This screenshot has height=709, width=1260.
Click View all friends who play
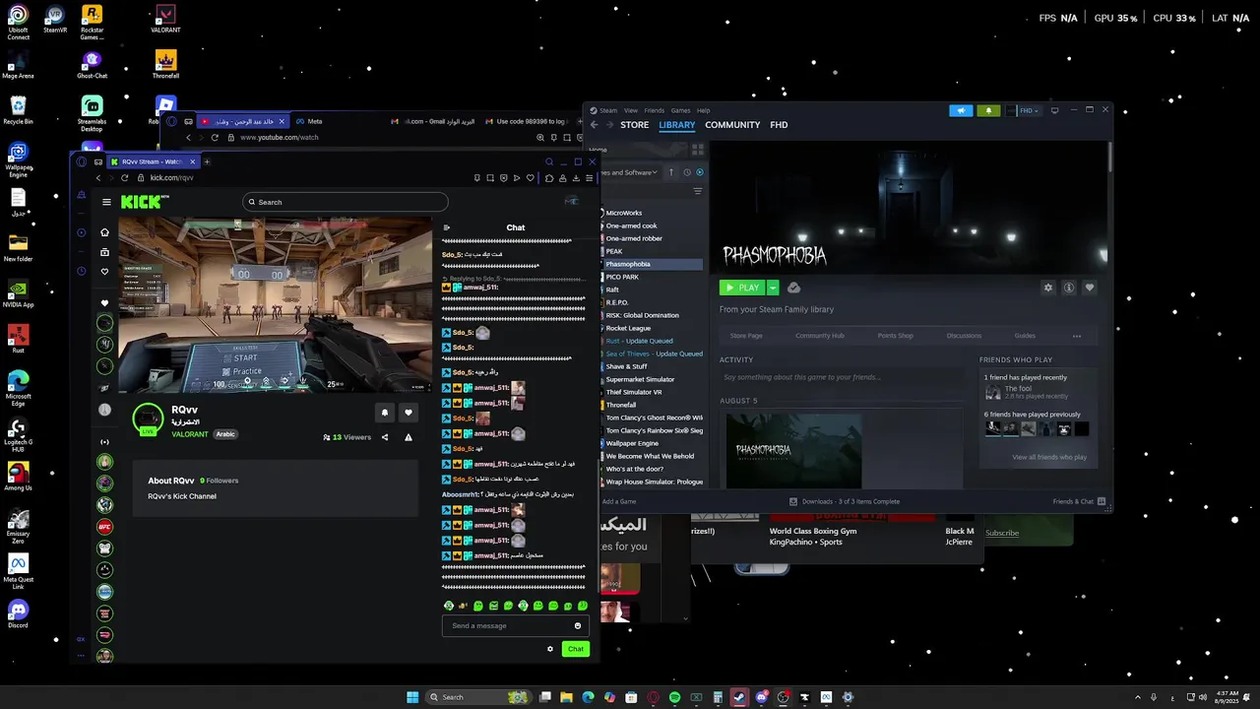coord(1049,457)
